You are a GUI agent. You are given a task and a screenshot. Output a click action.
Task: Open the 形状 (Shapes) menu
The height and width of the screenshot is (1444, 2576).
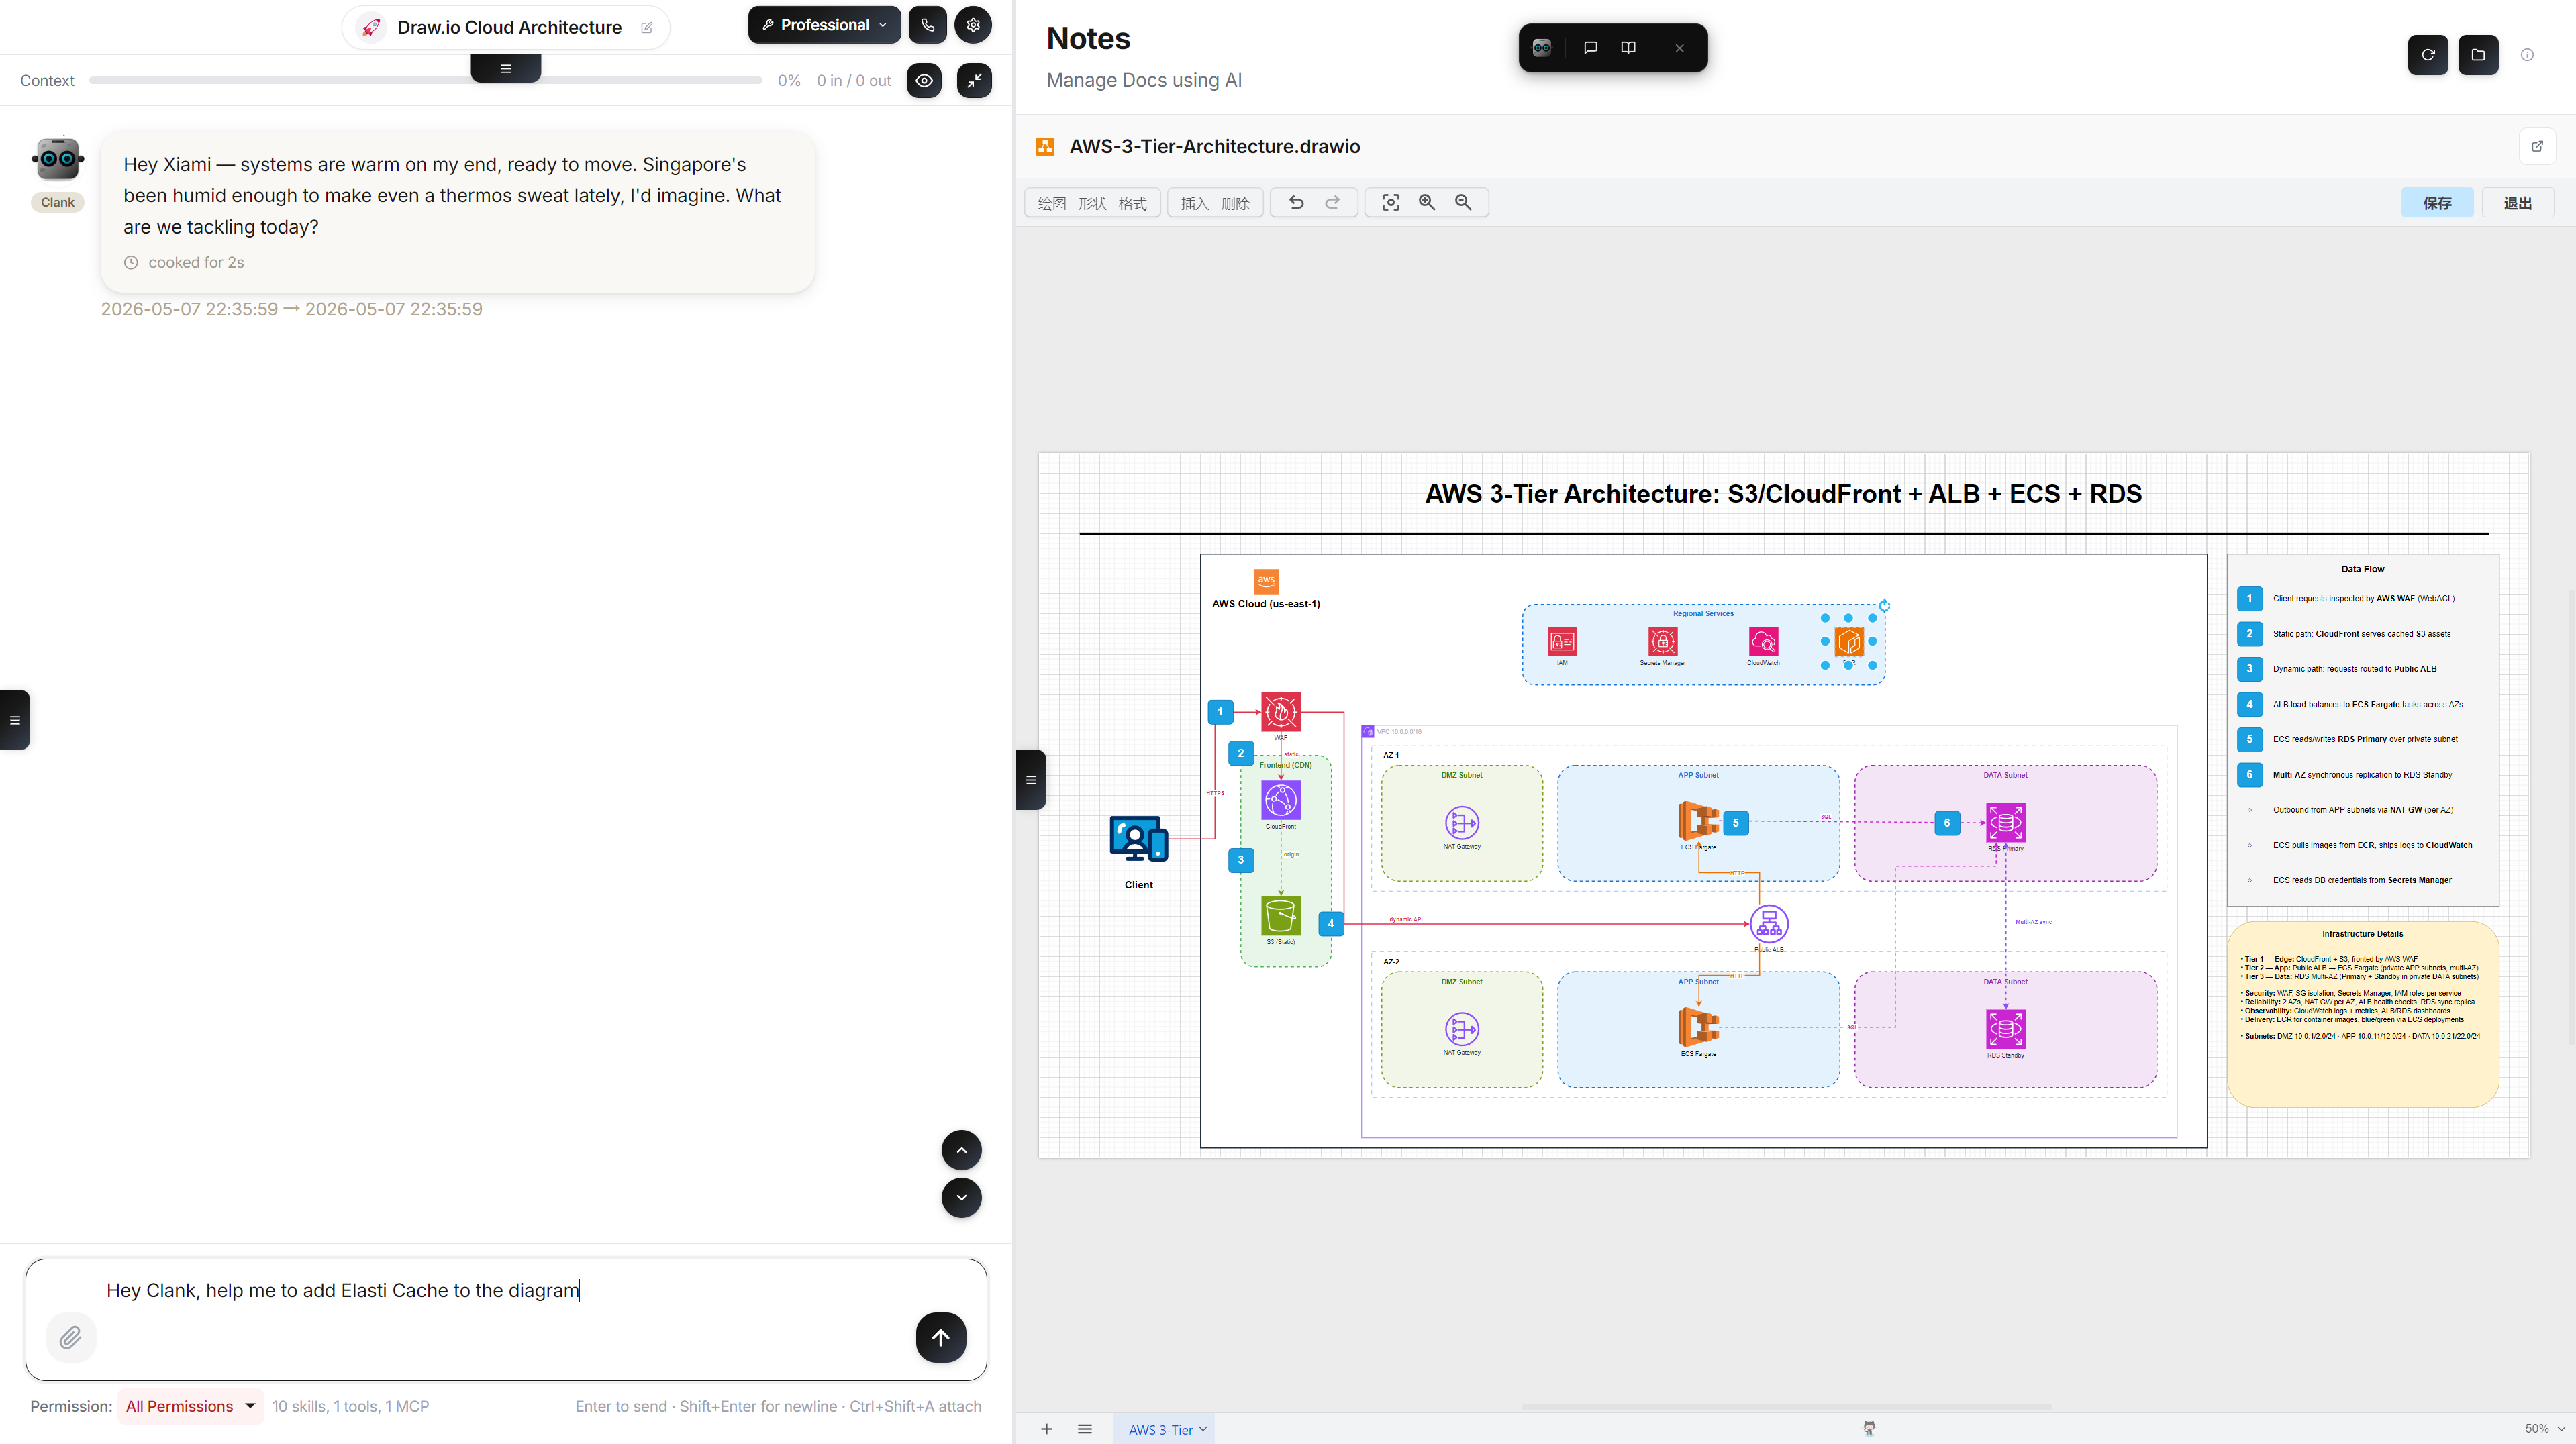[1092, 203]
